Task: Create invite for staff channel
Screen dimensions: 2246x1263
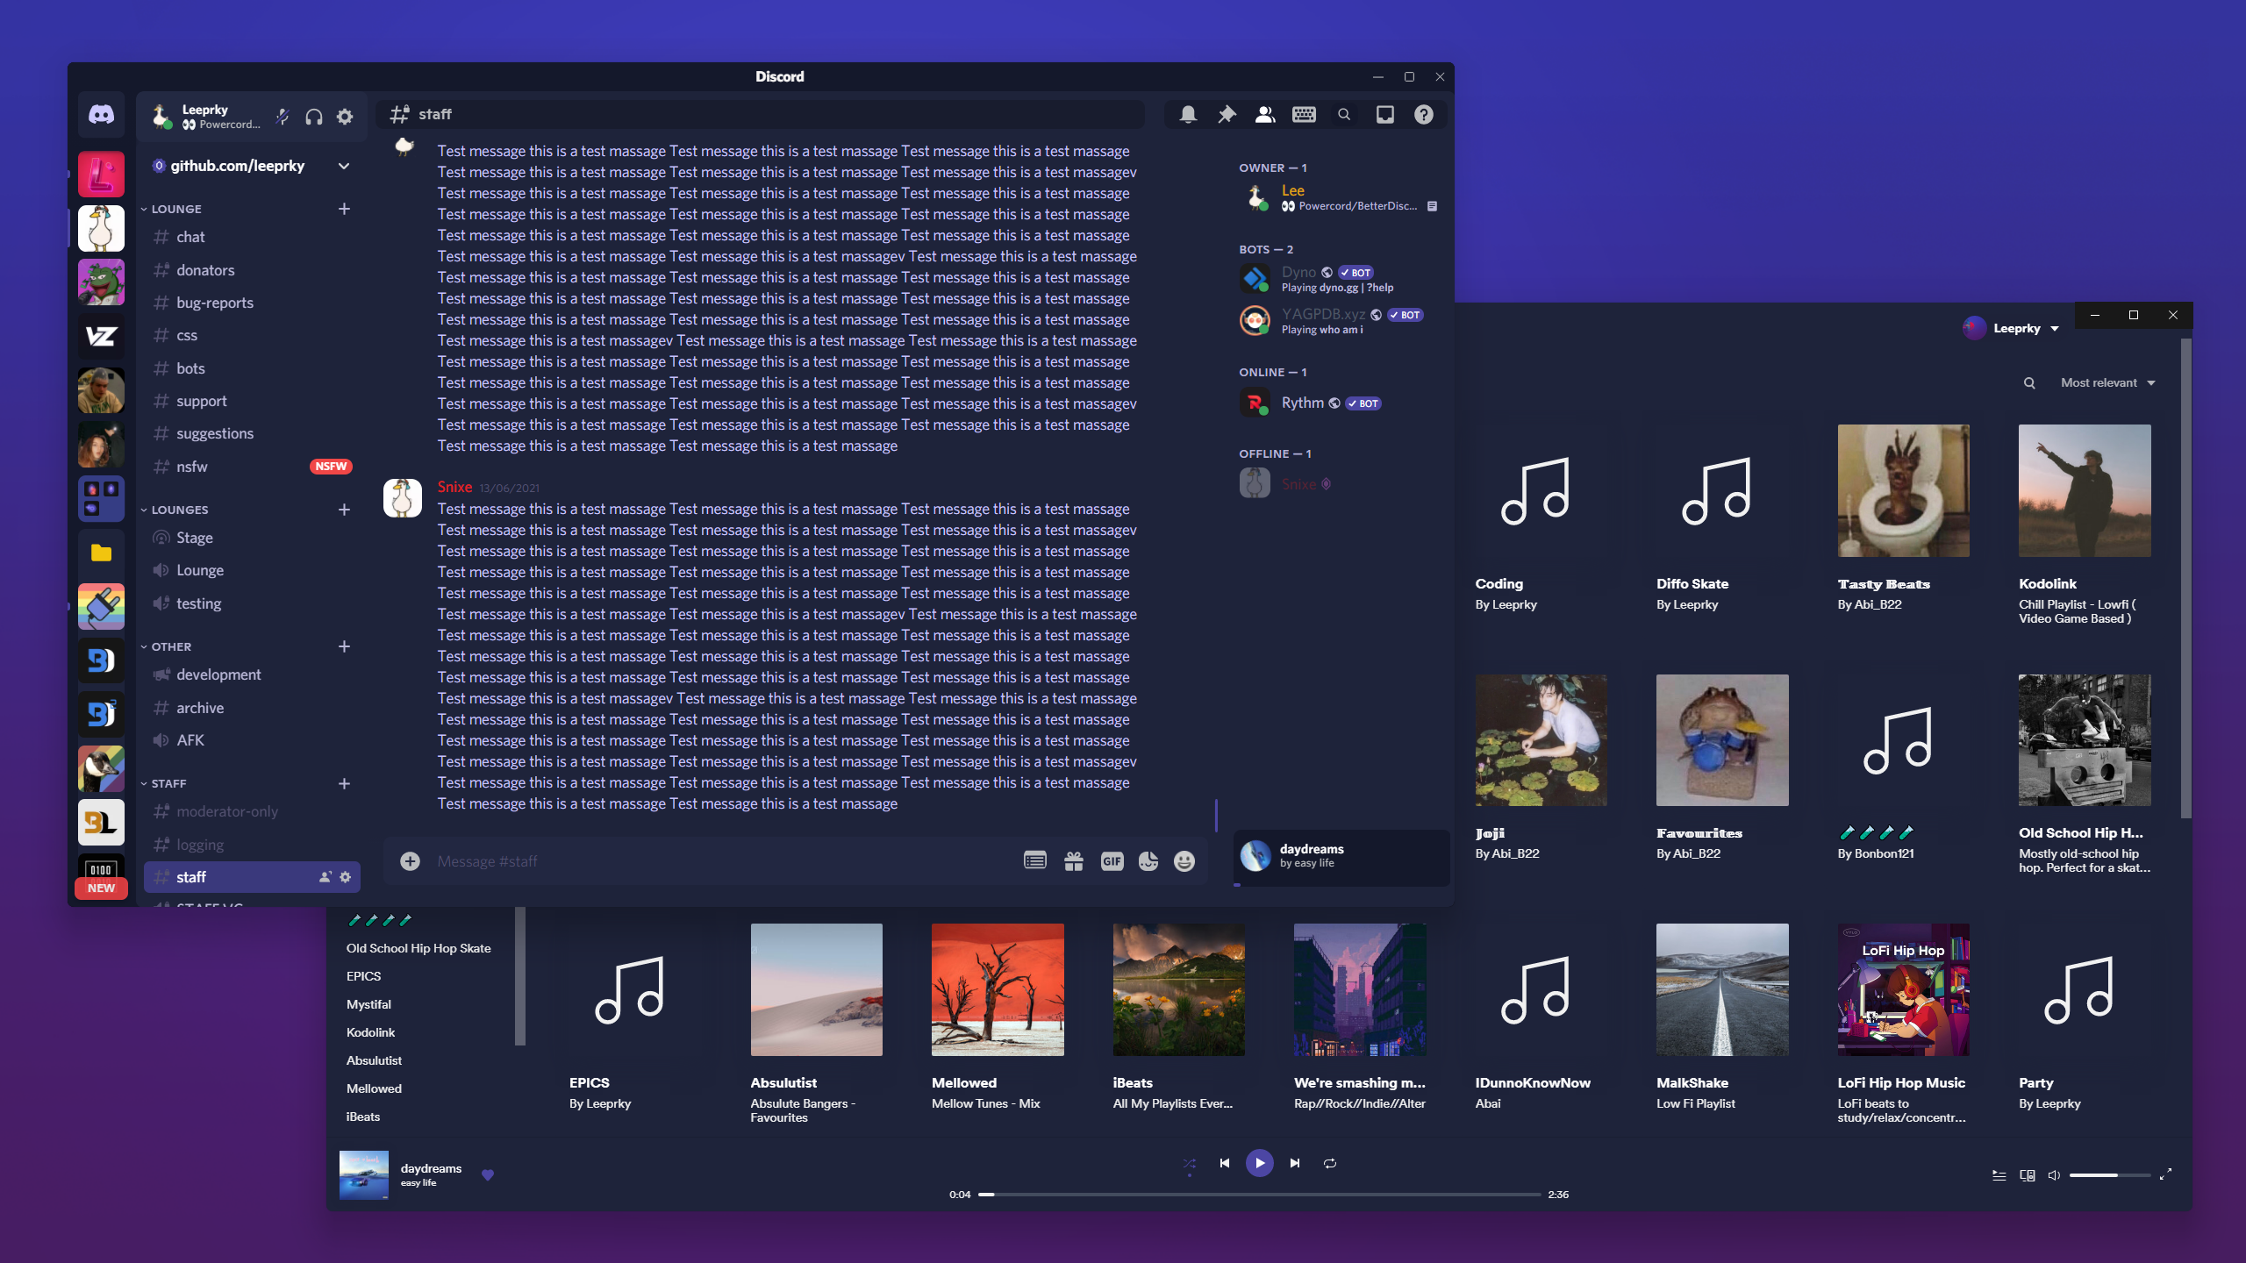Action: click(325, 877)
